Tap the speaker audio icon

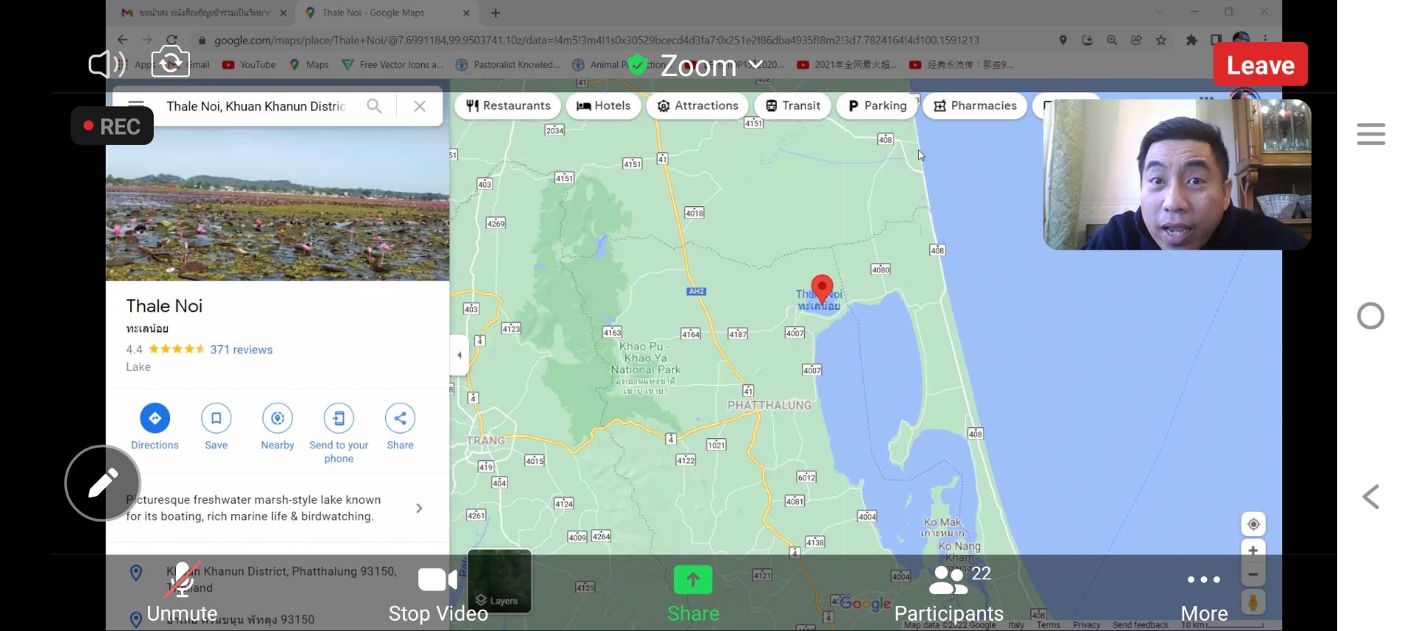click(x=107, y=65)
